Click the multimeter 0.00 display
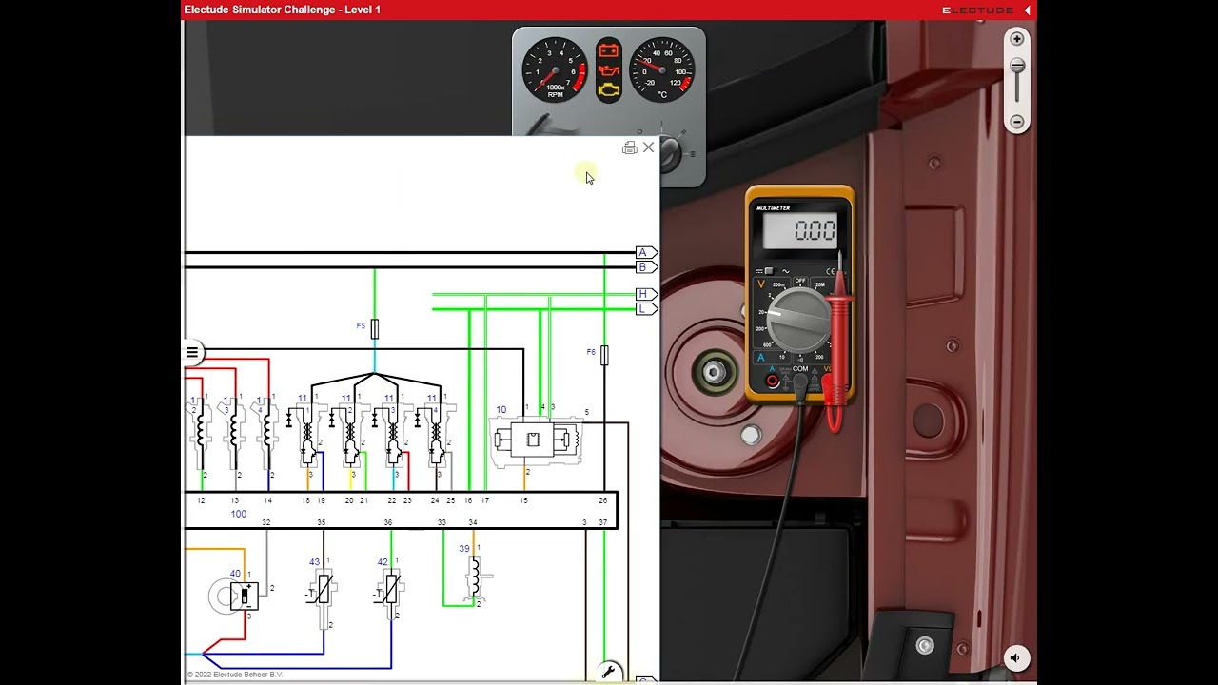This screenshot has height=685, width=1218. [800, 230]
